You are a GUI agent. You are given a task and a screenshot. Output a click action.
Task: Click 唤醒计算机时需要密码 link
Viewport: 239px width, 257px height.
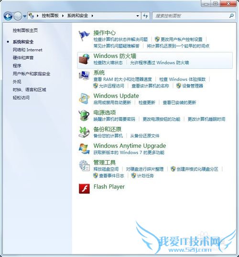coord(114,119)
